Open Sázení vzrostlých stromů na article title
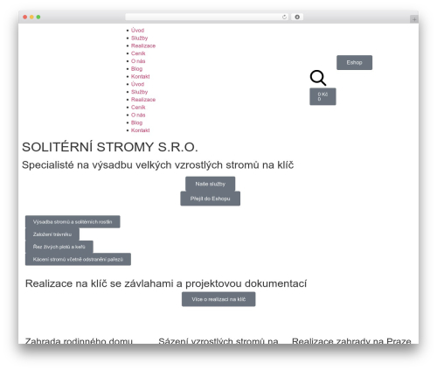Screen dimensions: 437x370 pyautogui.click(x=218, y=340)
